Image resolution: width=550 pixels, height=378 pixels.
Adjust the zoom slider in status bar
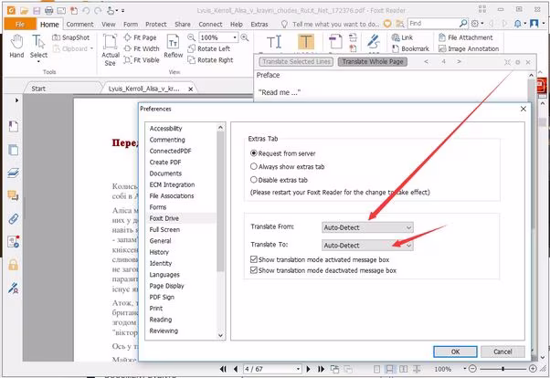(503, 369)
